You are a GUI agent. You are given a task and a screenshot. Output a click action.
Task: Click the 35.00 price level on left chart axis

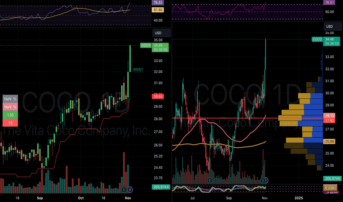coord(158,40)
